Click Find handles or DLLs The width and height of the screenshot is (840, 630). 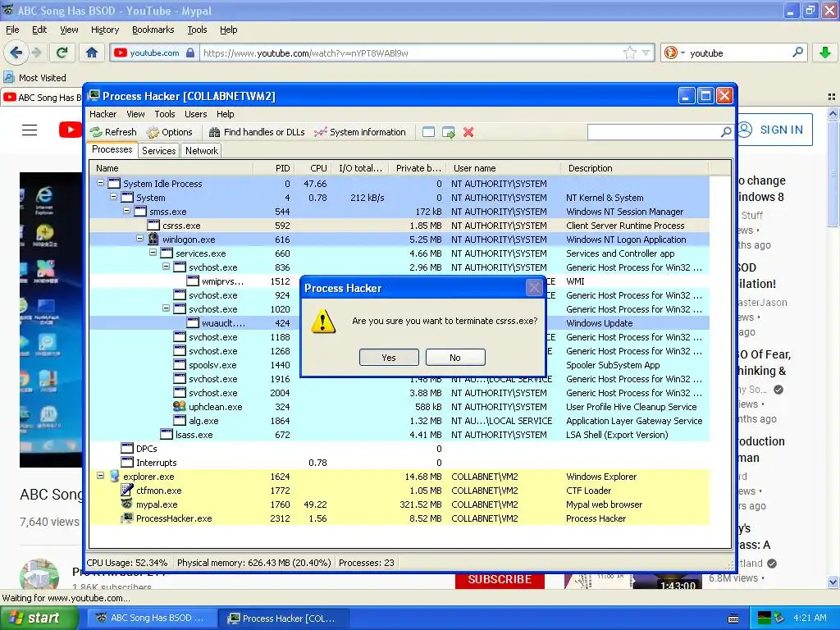[257, 132]
